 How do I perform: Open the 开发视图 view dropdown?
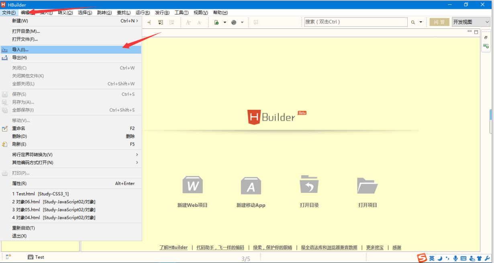(x=471, y=22)
